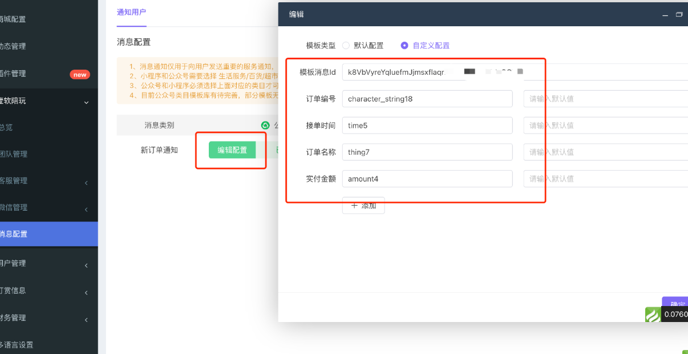This screenshot has height=354, width=688.
Task: Open 总览 in the sidebar
Action: 48,128
